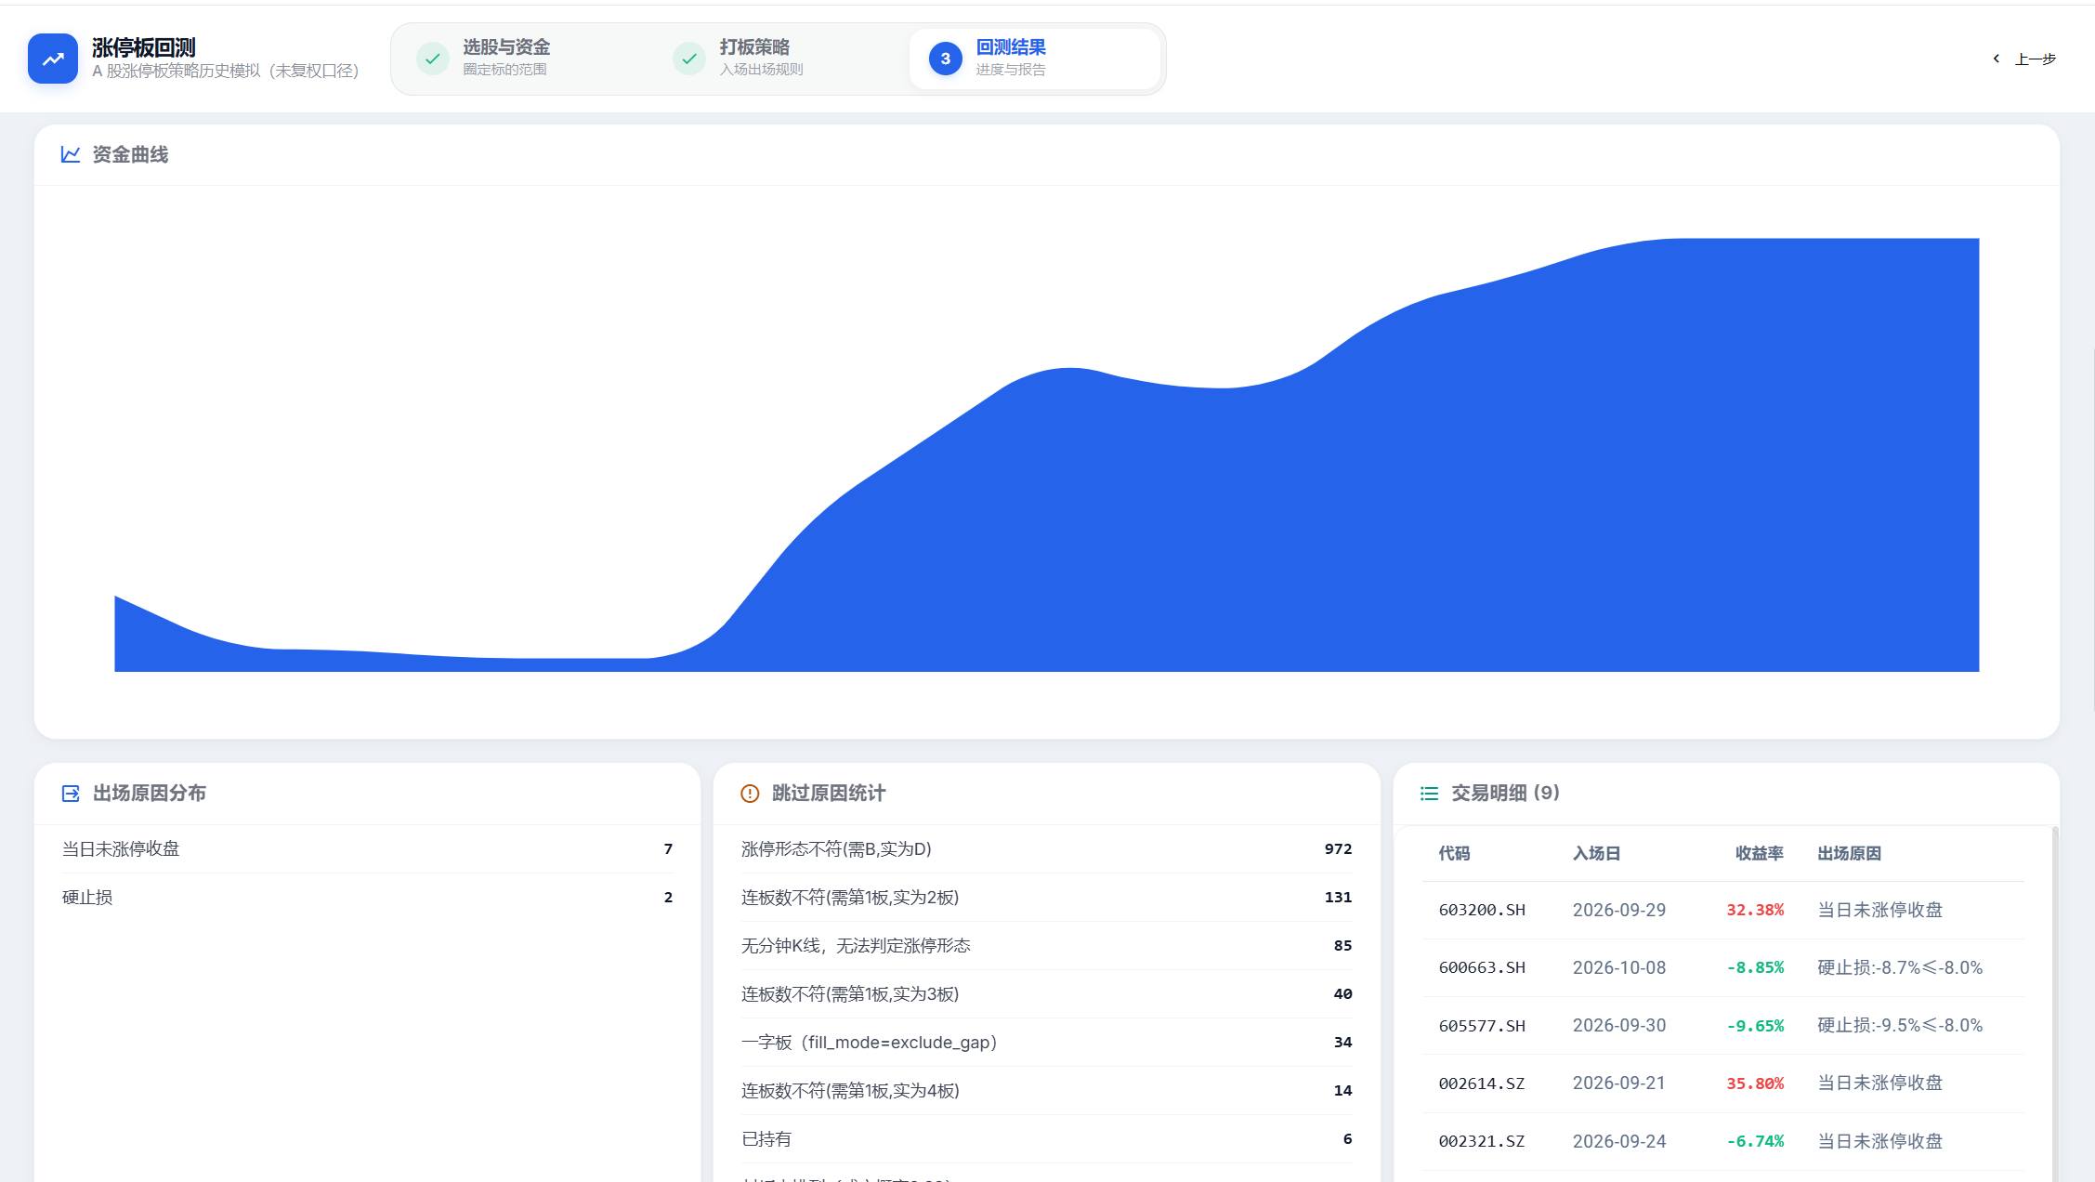Select trade row 002321.SZ

[1722, 1141]
